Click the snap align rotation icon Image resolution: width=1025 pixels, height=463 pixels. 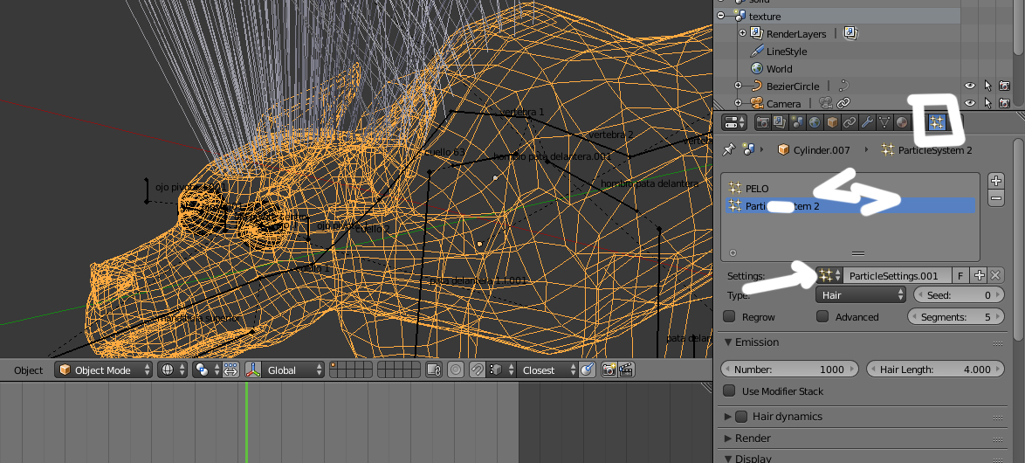pos(588,370)
